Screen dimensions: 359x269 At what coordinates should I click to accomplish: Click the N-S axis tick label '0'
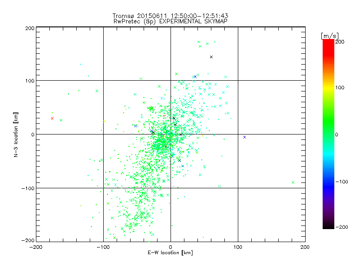[x=33, y=134]
